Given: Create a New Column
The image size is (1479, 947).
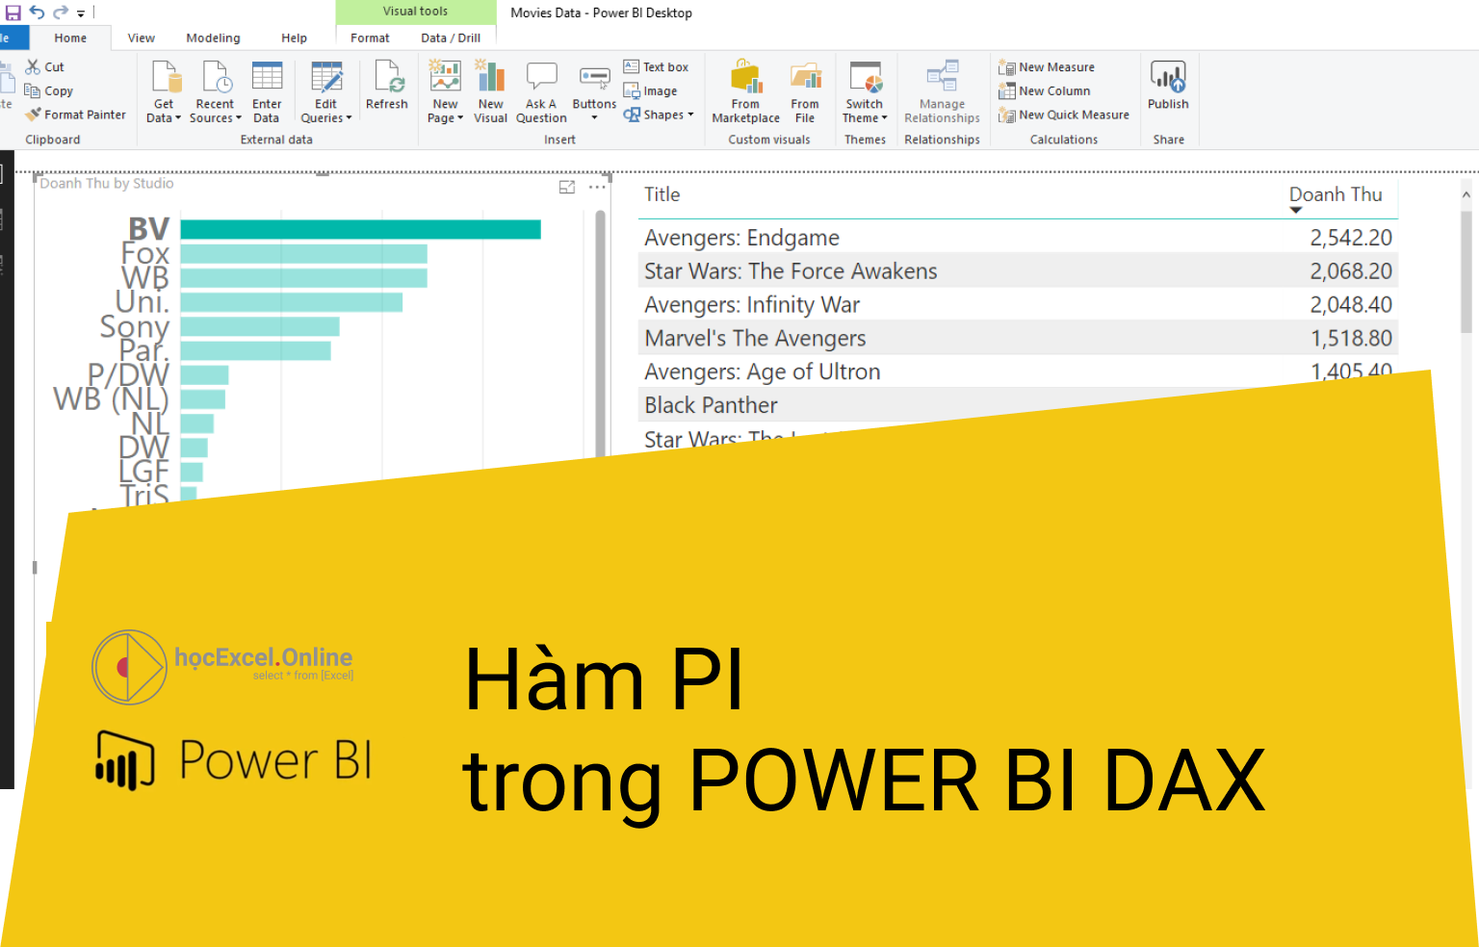Looking at the screenshot, I should pyautogui.click(x=1045, y=90).
